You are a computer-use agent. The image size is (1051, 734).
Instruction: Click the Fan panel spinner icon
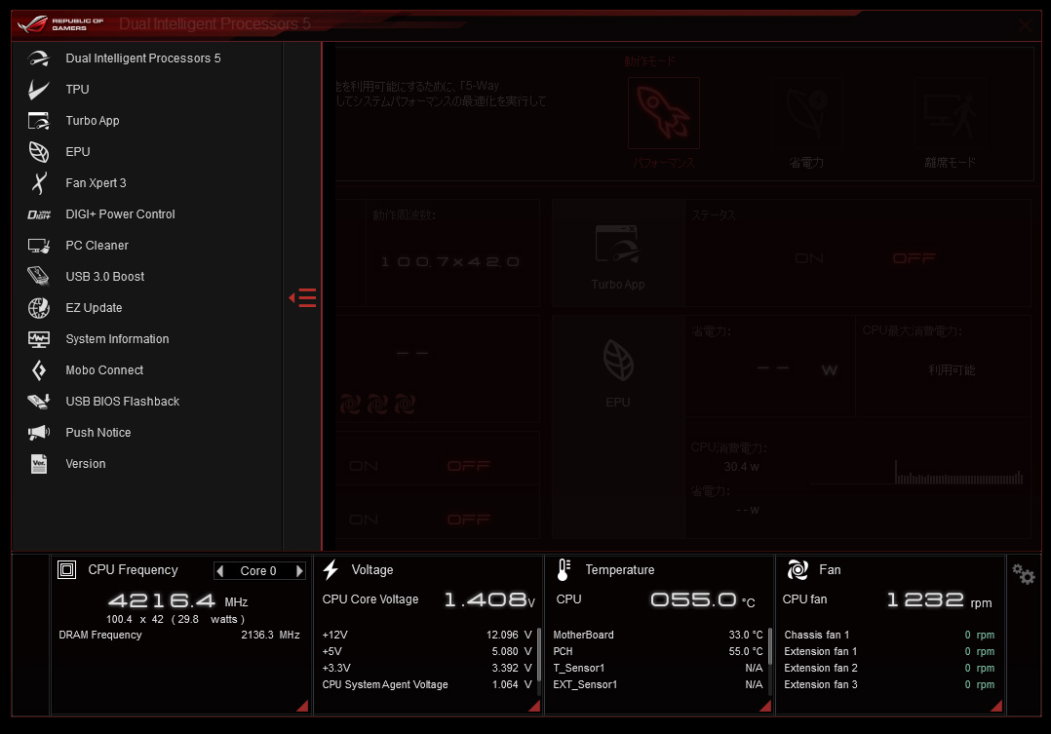pos(798,570)
